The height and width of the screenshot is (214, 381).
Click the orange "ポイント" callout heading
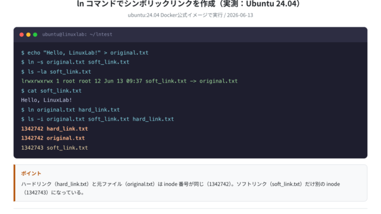31,174
